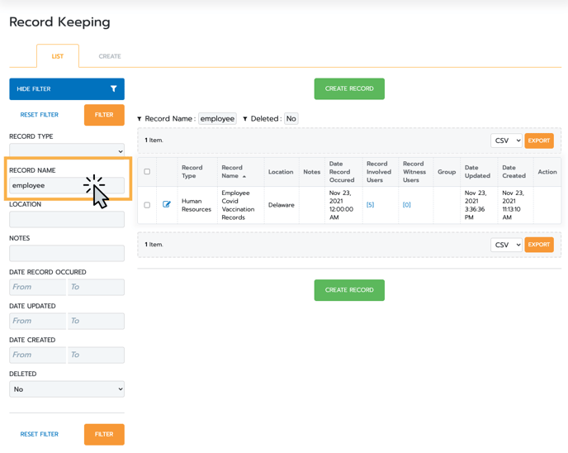Click the funnel icon beside Deleted tag
Viewport: 568px width, 453px height.
245,119
